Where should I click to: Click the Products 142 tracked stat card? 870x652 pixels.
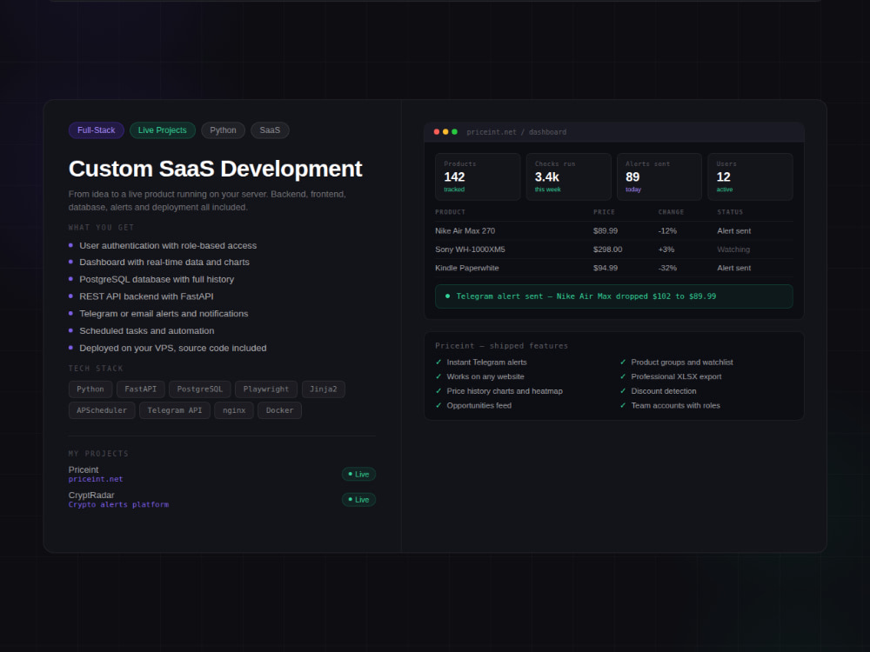tap(478, 176)
